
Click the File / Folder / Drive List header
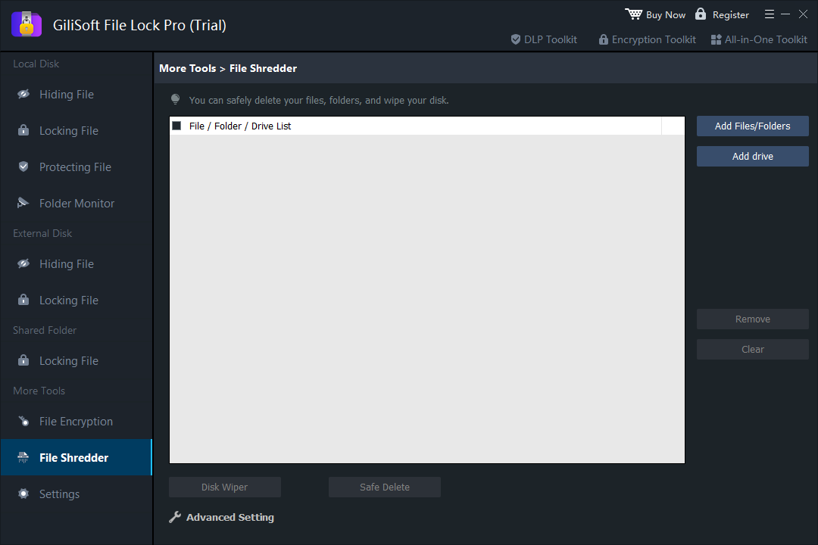click(x=240, y=126)
